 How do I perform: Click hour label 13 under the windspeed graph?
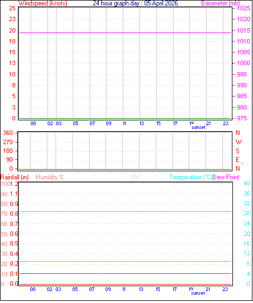(x=141, y=124)
